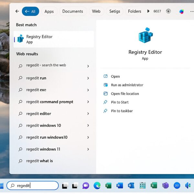
Task: Show more filters with the play arrow
Action: click(148, 11)
